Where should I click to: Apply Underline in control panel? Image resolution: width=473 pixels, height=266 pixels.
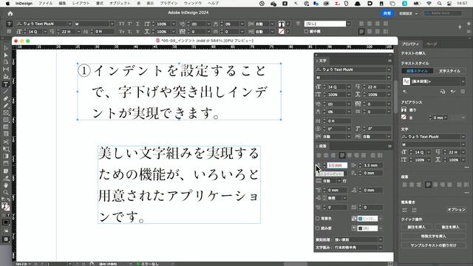click(137, 24)
